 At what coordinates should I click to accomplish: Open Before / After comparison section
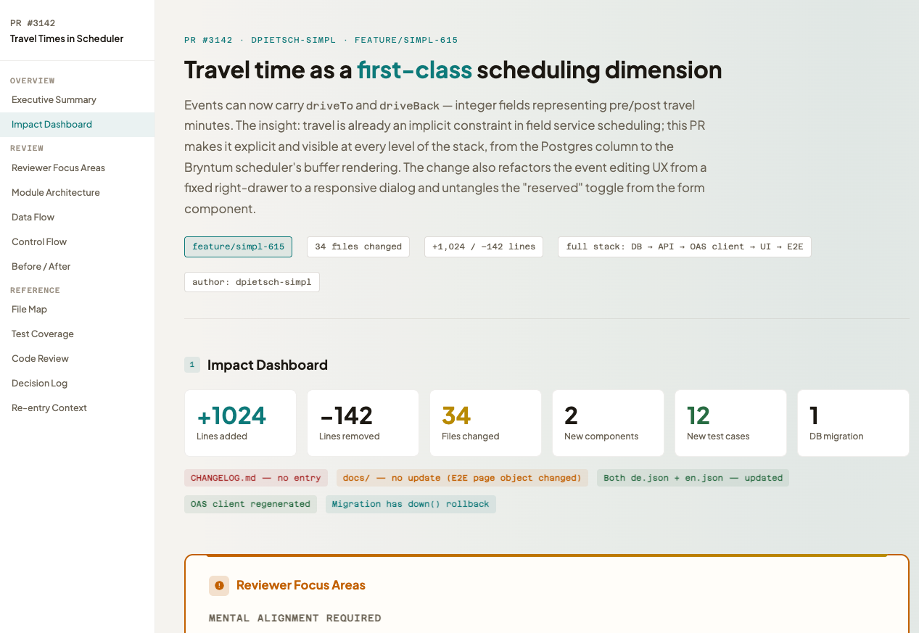pos(41,267)
